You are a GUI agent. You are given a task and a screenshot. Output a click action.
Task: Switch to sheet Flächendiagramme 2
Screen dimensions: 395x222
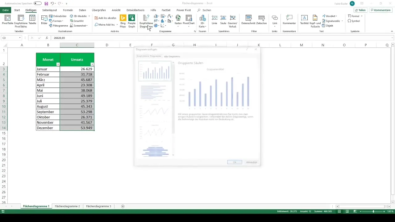tap(67, 206)
